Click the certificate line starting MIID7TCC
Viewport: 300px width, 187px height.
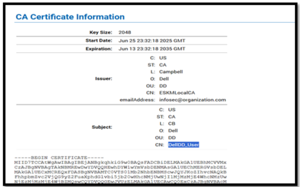120,163
